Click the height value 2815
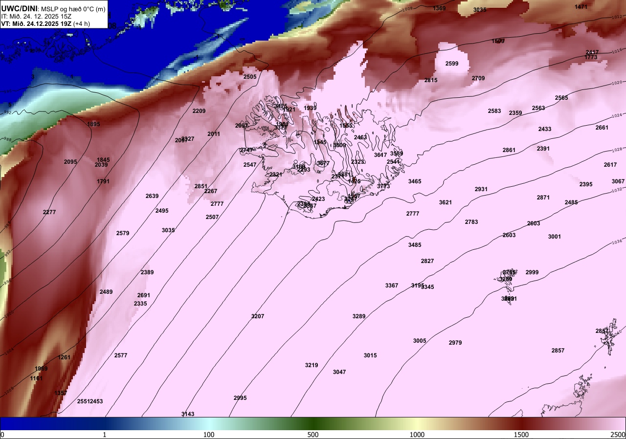Screen dimensions: 626x439 tap(431, 80)
